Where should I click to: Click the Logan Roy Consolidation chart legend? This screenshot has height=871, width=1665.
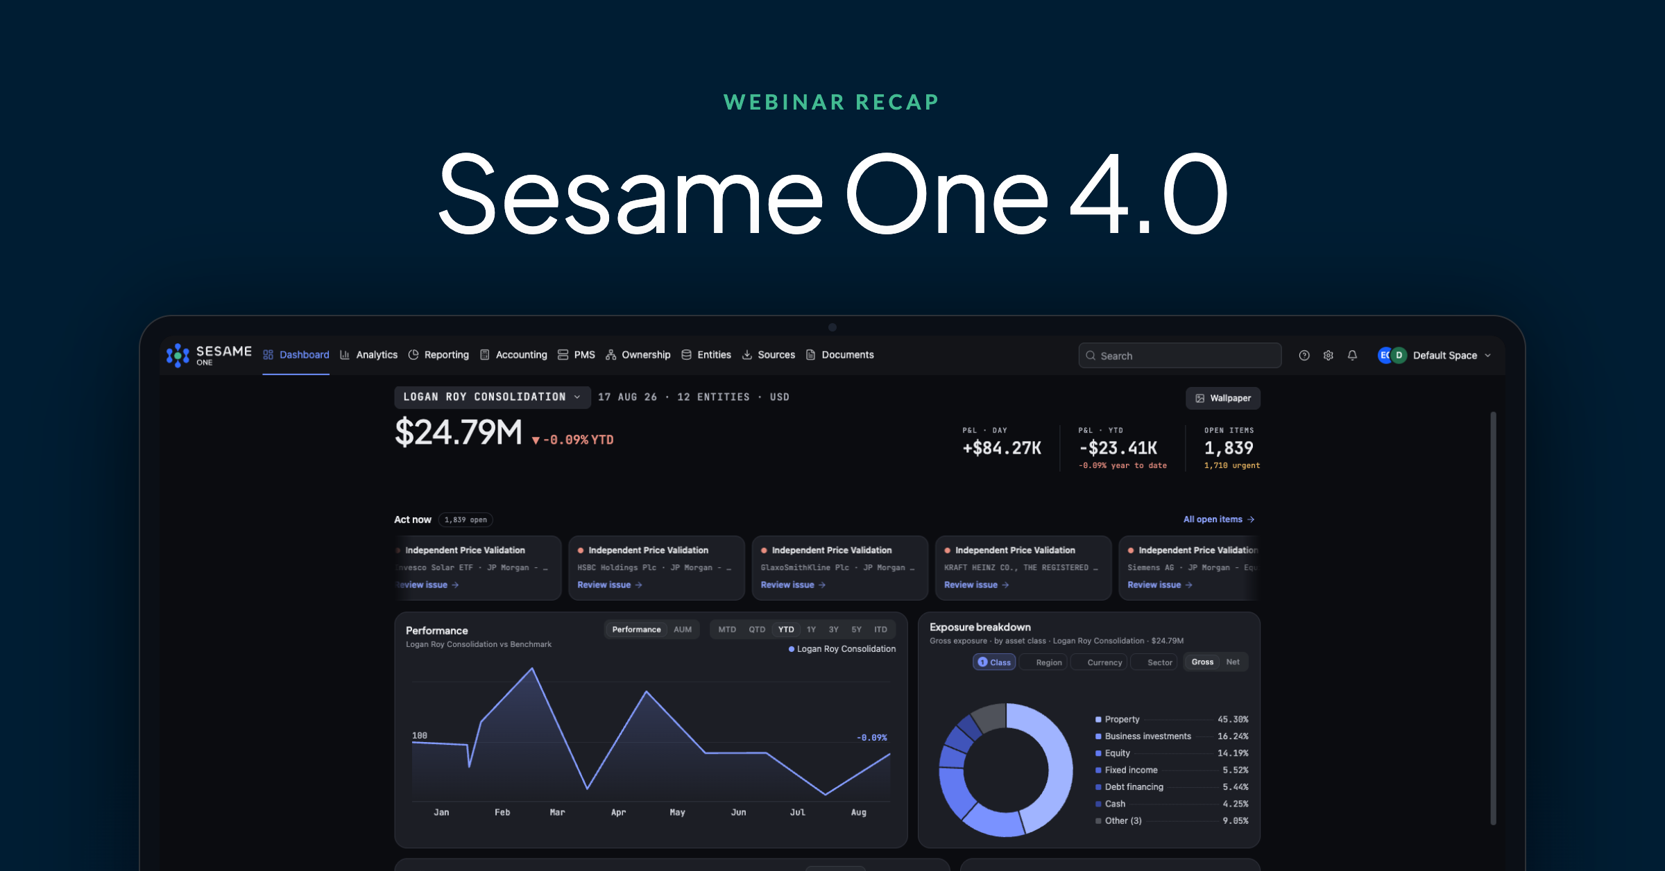[842, 649]
